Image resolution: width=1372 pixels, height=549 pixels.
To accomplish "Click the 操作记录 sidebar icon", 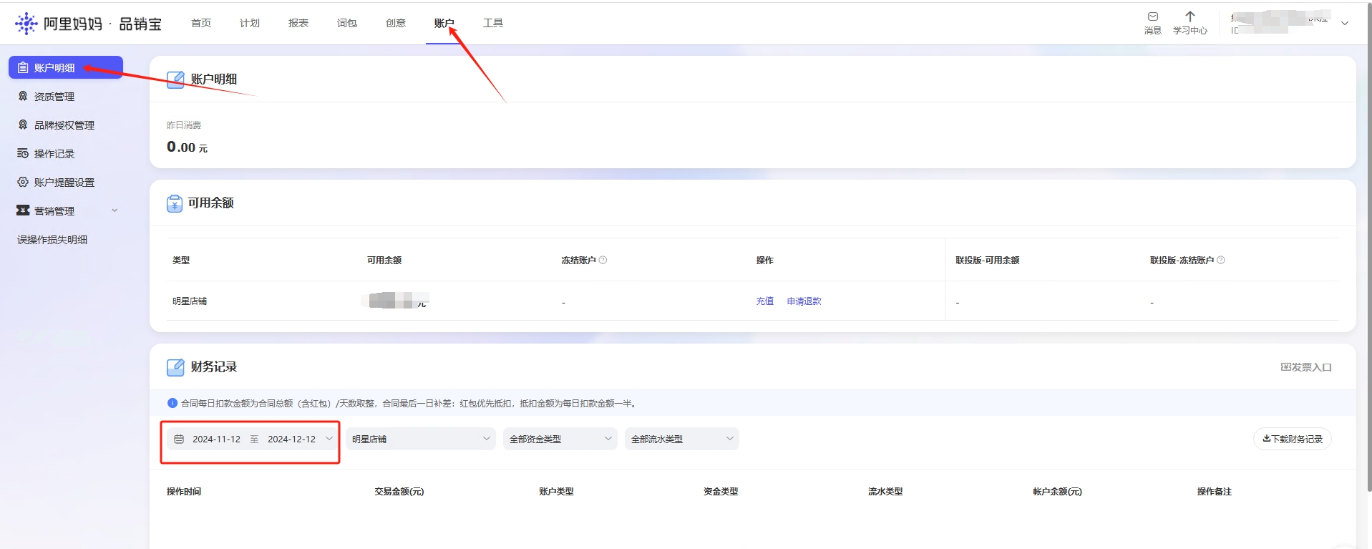I will (23, 154).
